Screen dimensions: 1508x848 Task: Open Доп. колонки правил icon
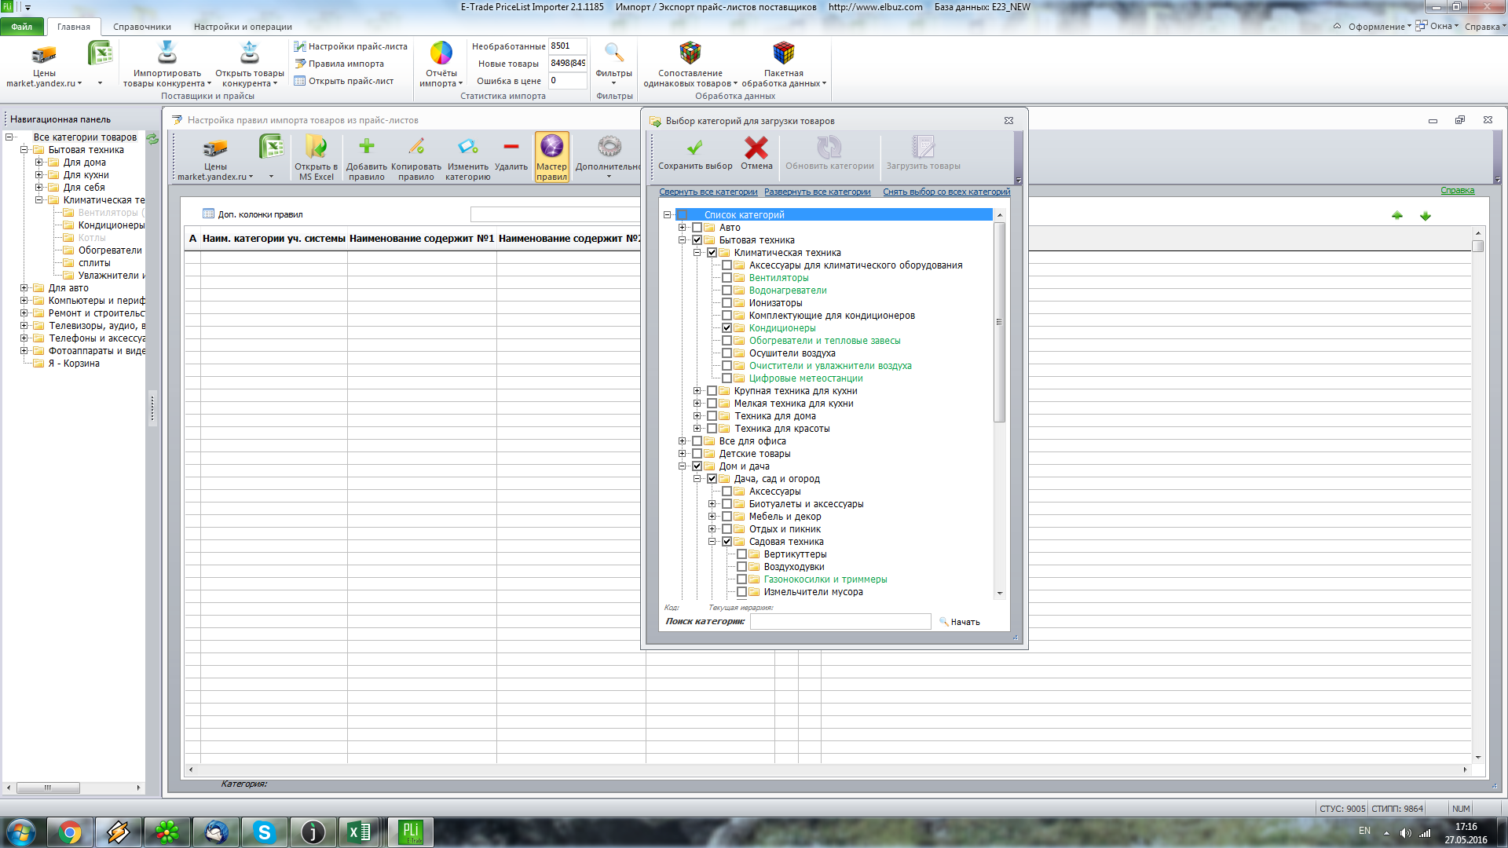208,214
